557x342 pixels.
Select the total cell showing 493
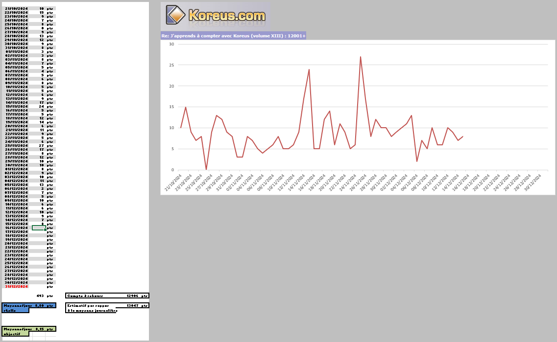point(40,296)
